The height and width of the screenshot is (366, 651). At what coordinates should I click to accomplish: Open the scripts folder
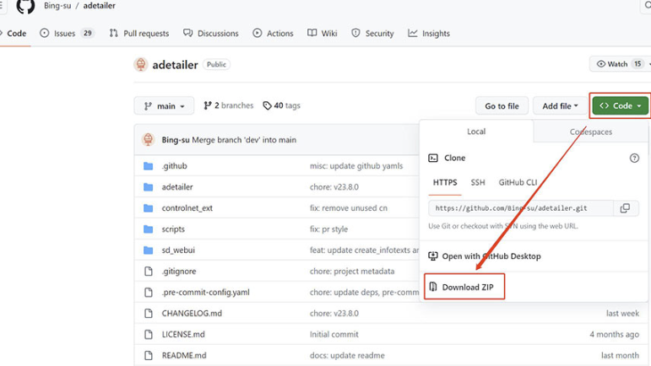[x=173, y=229]
